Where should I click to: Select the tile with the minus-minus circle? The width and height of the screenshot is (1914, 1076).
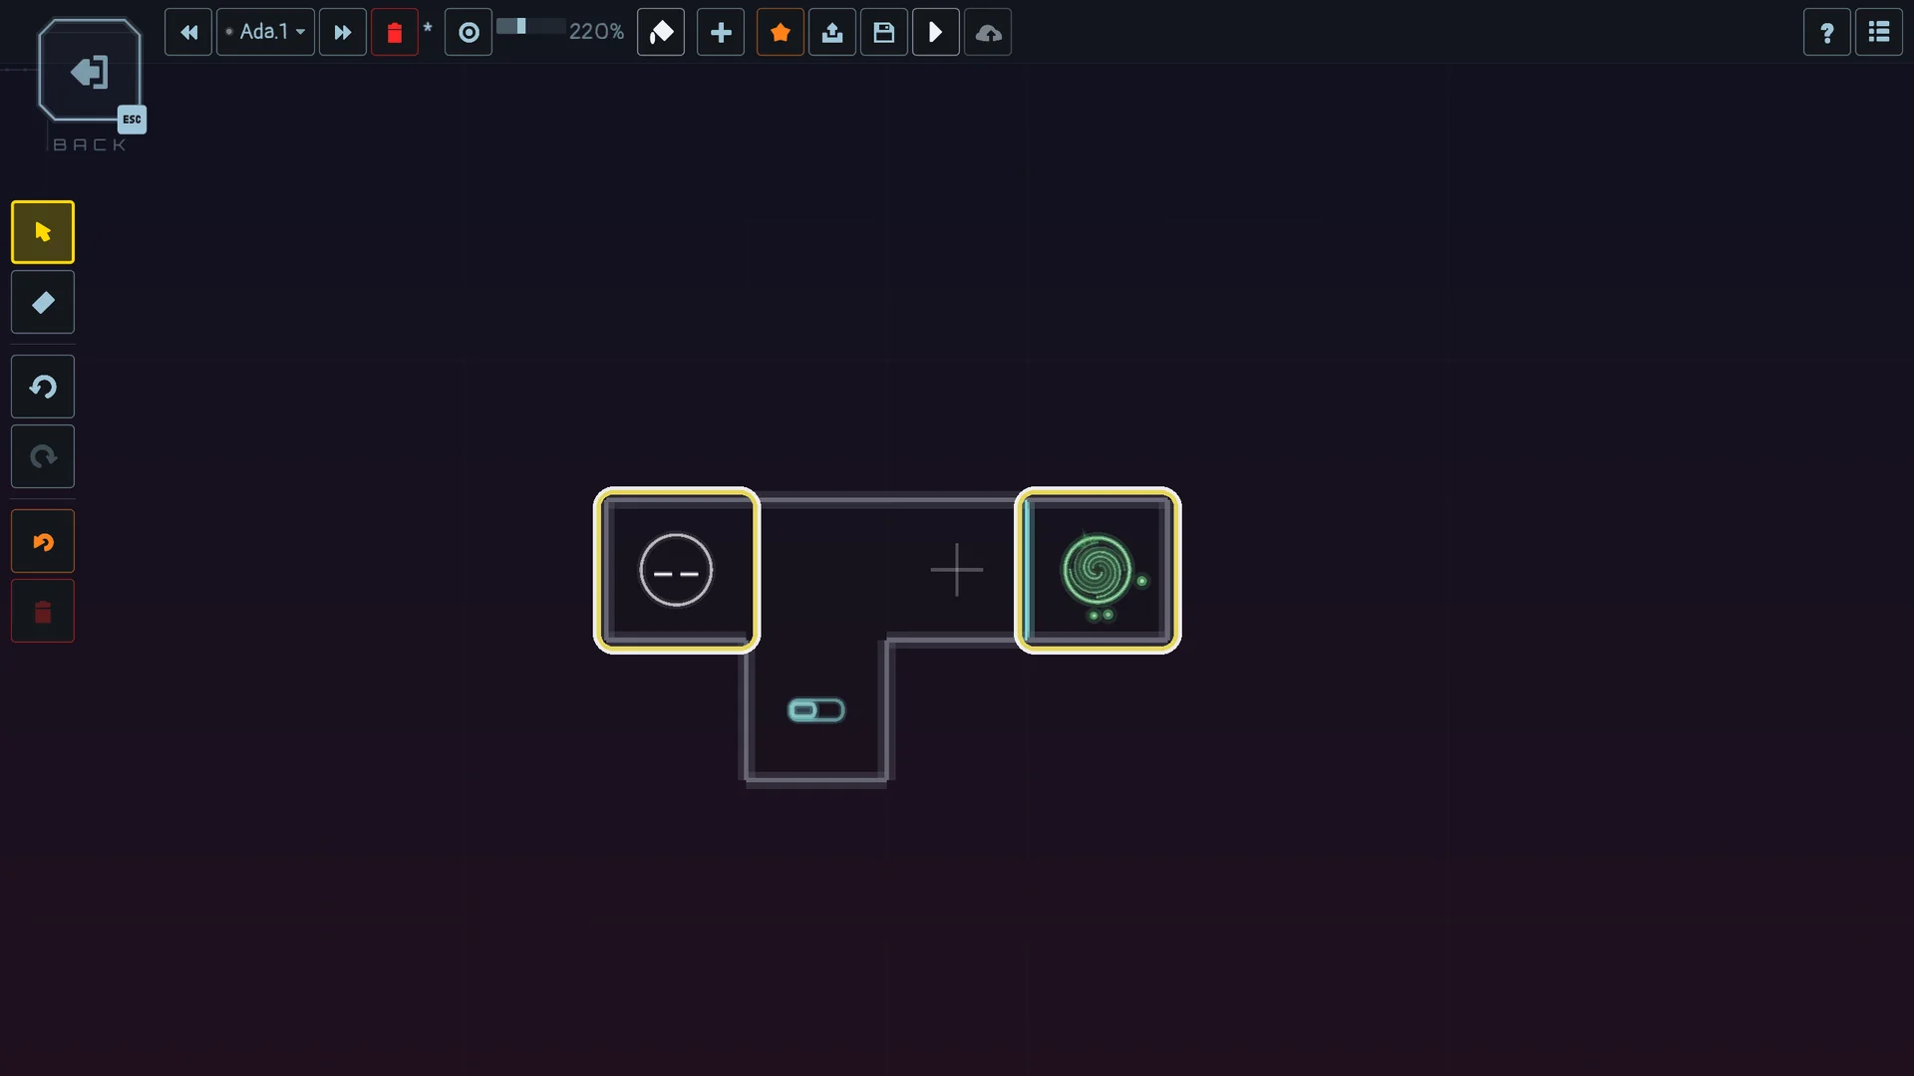tap(677, 570)
